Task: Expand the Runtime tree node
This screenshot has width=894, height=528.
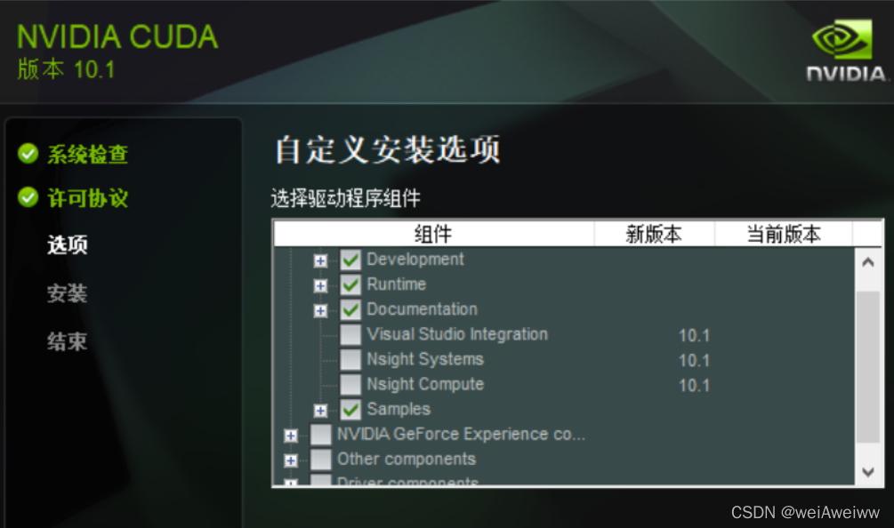Action: coord(320,285)
